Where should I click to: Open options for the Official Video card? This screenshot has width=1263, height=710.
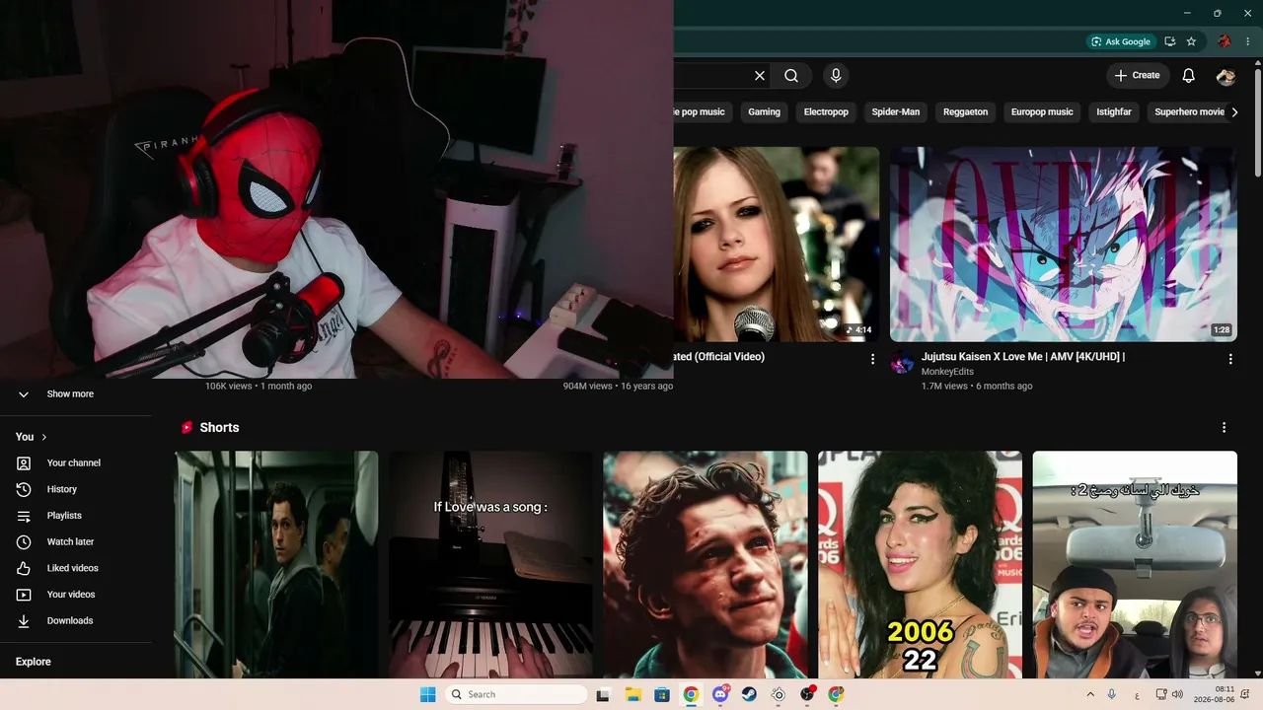pos(872,359)
